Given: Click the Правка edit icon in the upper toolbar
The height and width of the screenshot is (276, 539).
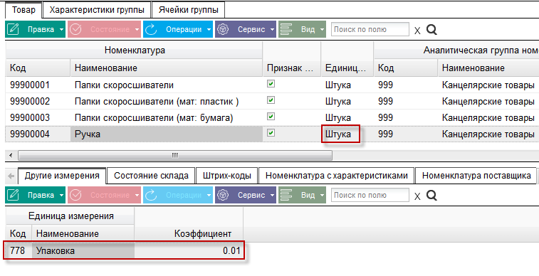Looking at the screenshot, I should pos(13,29).
